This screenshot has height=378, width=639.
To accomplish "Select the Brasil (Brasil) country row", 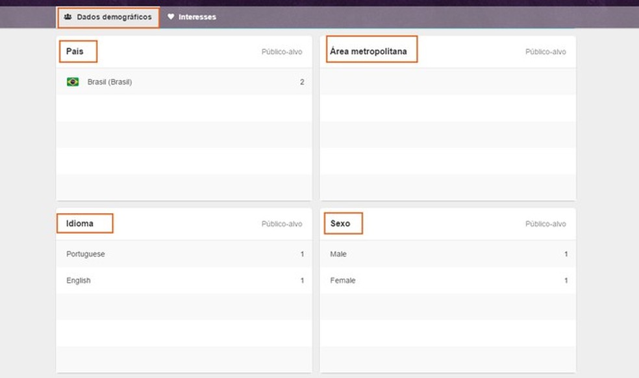I will (110, 82).
